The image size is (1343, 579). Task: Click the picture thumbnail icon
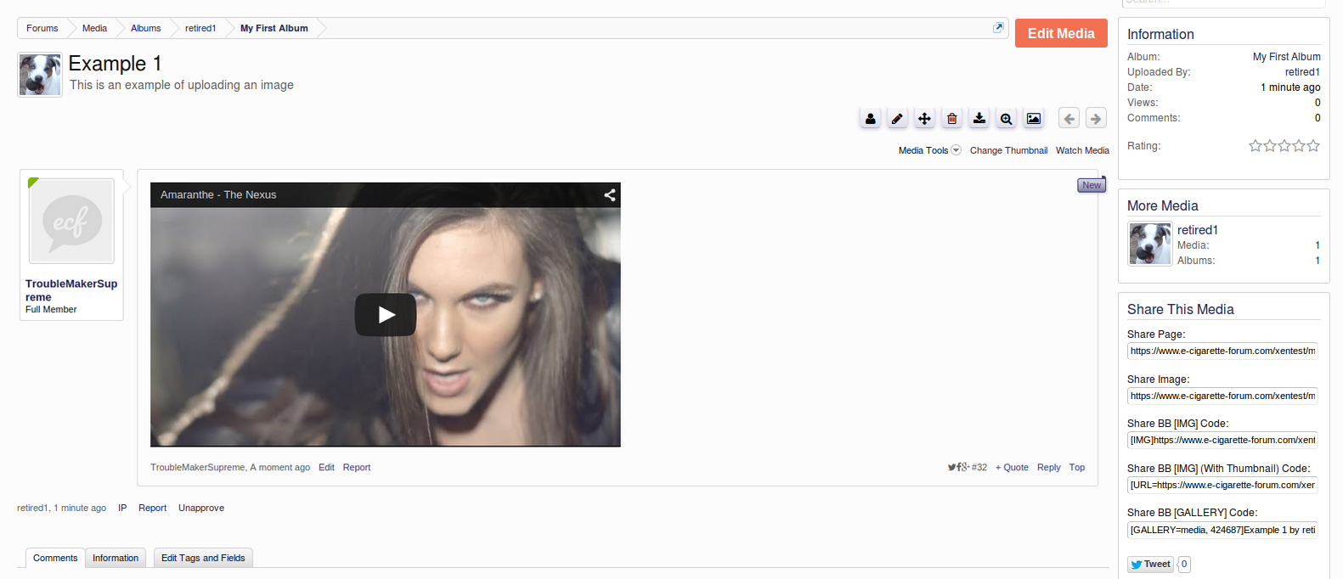[1033, 119]
